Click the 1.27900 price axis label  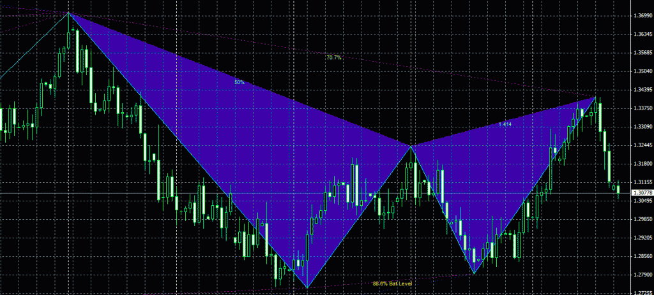point(643,275)
